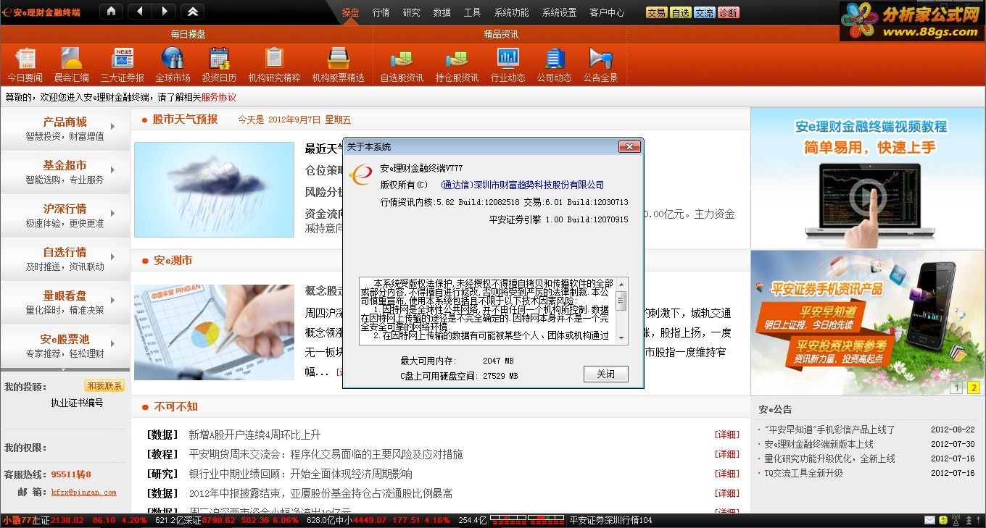Open 详细 for 平安期货周末交流会 row

pyautogui.click(x=727, y=454)
